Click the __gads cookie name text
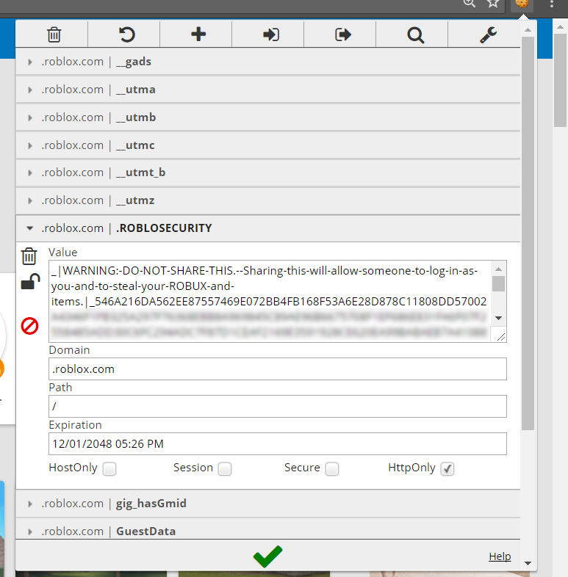568x577 pixels. [x=134, y=62]
